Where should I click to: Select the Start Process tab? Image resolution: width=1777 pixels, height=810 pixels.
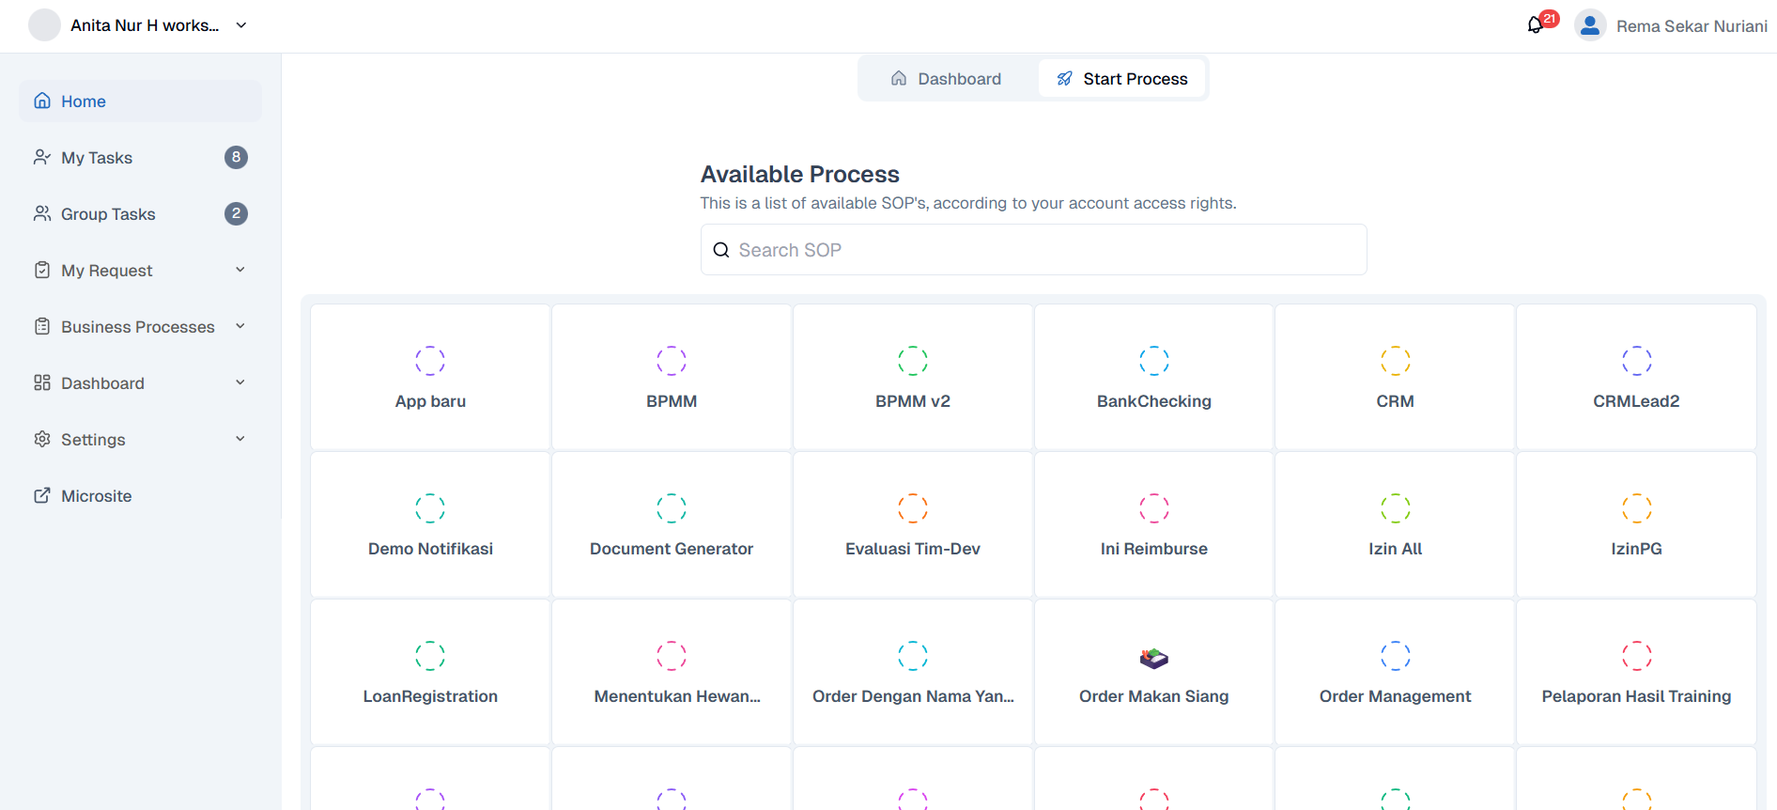[1121, 79]
